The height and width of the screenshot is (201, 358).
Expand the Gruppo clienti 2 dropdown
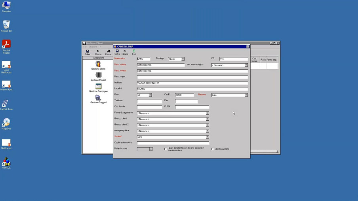pos(207,125)
